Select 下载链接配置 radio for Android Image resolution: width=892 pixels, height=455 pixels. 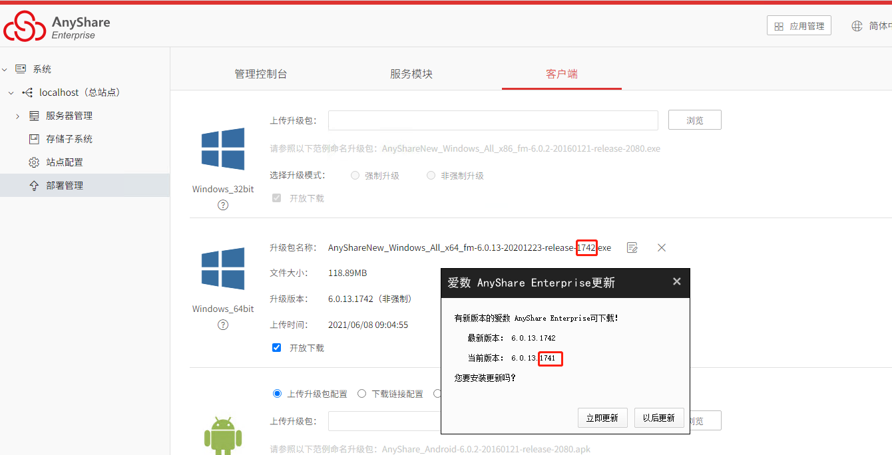click(x=362, y=394)
